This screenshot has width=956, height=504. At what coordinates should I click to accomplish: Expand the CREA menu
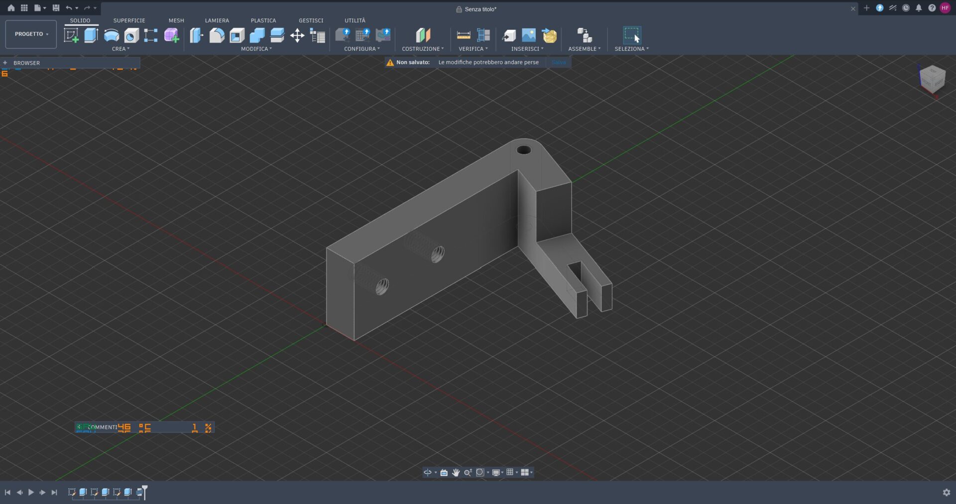tap(120, 49)
